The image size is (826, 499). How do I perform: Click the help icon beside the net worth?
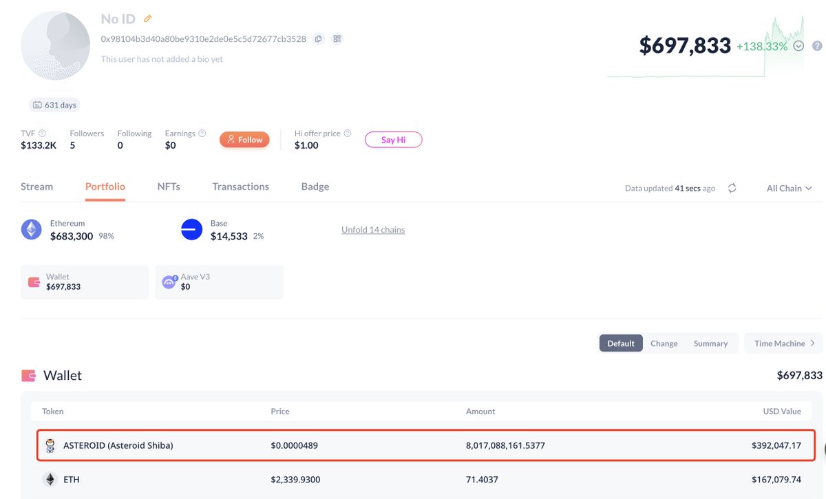point(817,46)
